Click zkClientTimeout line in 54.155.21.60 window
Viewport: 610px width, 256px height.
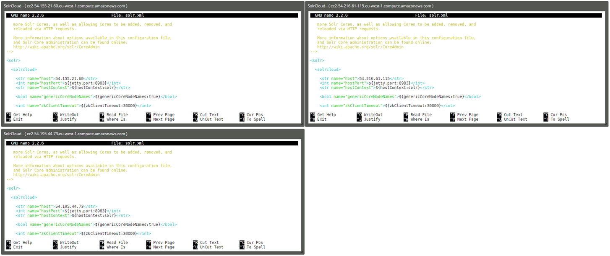[x=83, y=106]
